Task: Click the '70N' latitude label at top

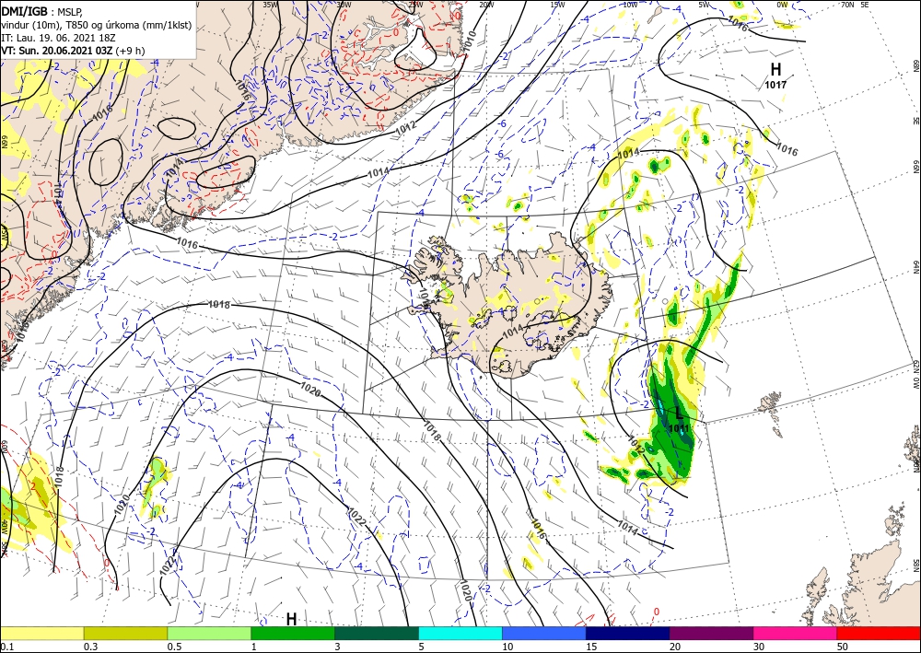Action: click(x=847, y=5)
